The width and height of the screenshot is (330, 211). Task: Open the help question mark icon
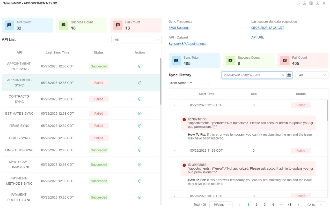pos(317,3)
